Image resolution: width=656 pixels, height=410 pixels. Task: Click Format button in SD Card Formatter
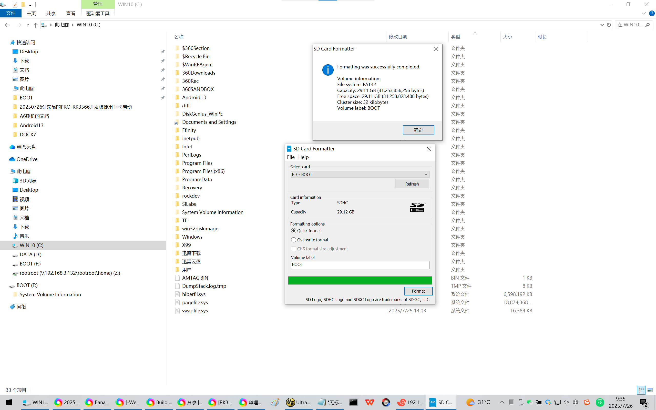[418, 291]
